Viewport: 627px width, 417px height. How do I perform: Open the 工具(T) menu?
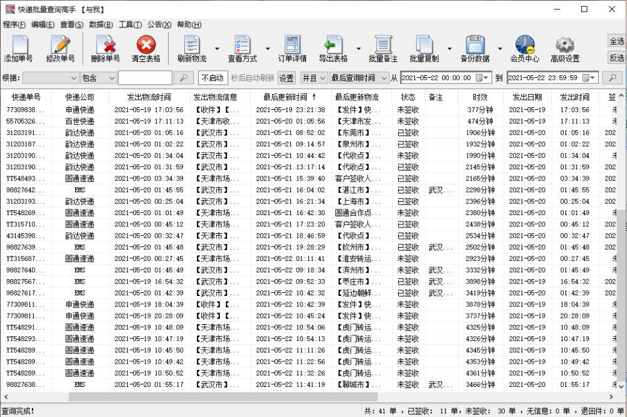coord(130,24)
